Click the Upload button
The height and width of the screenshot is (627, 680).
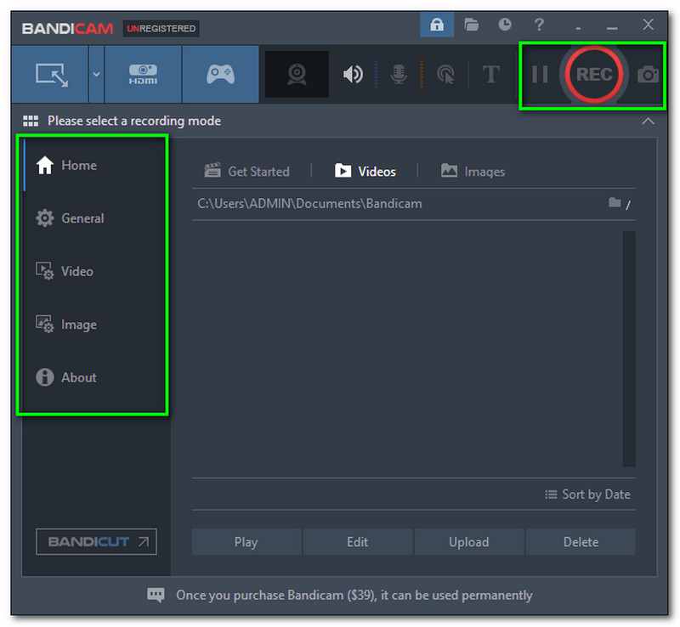(x=469, y=542)
